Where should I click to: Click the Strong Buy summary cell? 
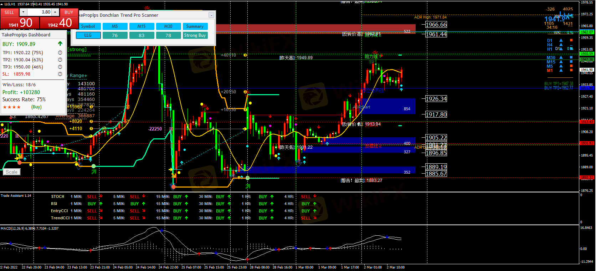(x=195, y=35)
